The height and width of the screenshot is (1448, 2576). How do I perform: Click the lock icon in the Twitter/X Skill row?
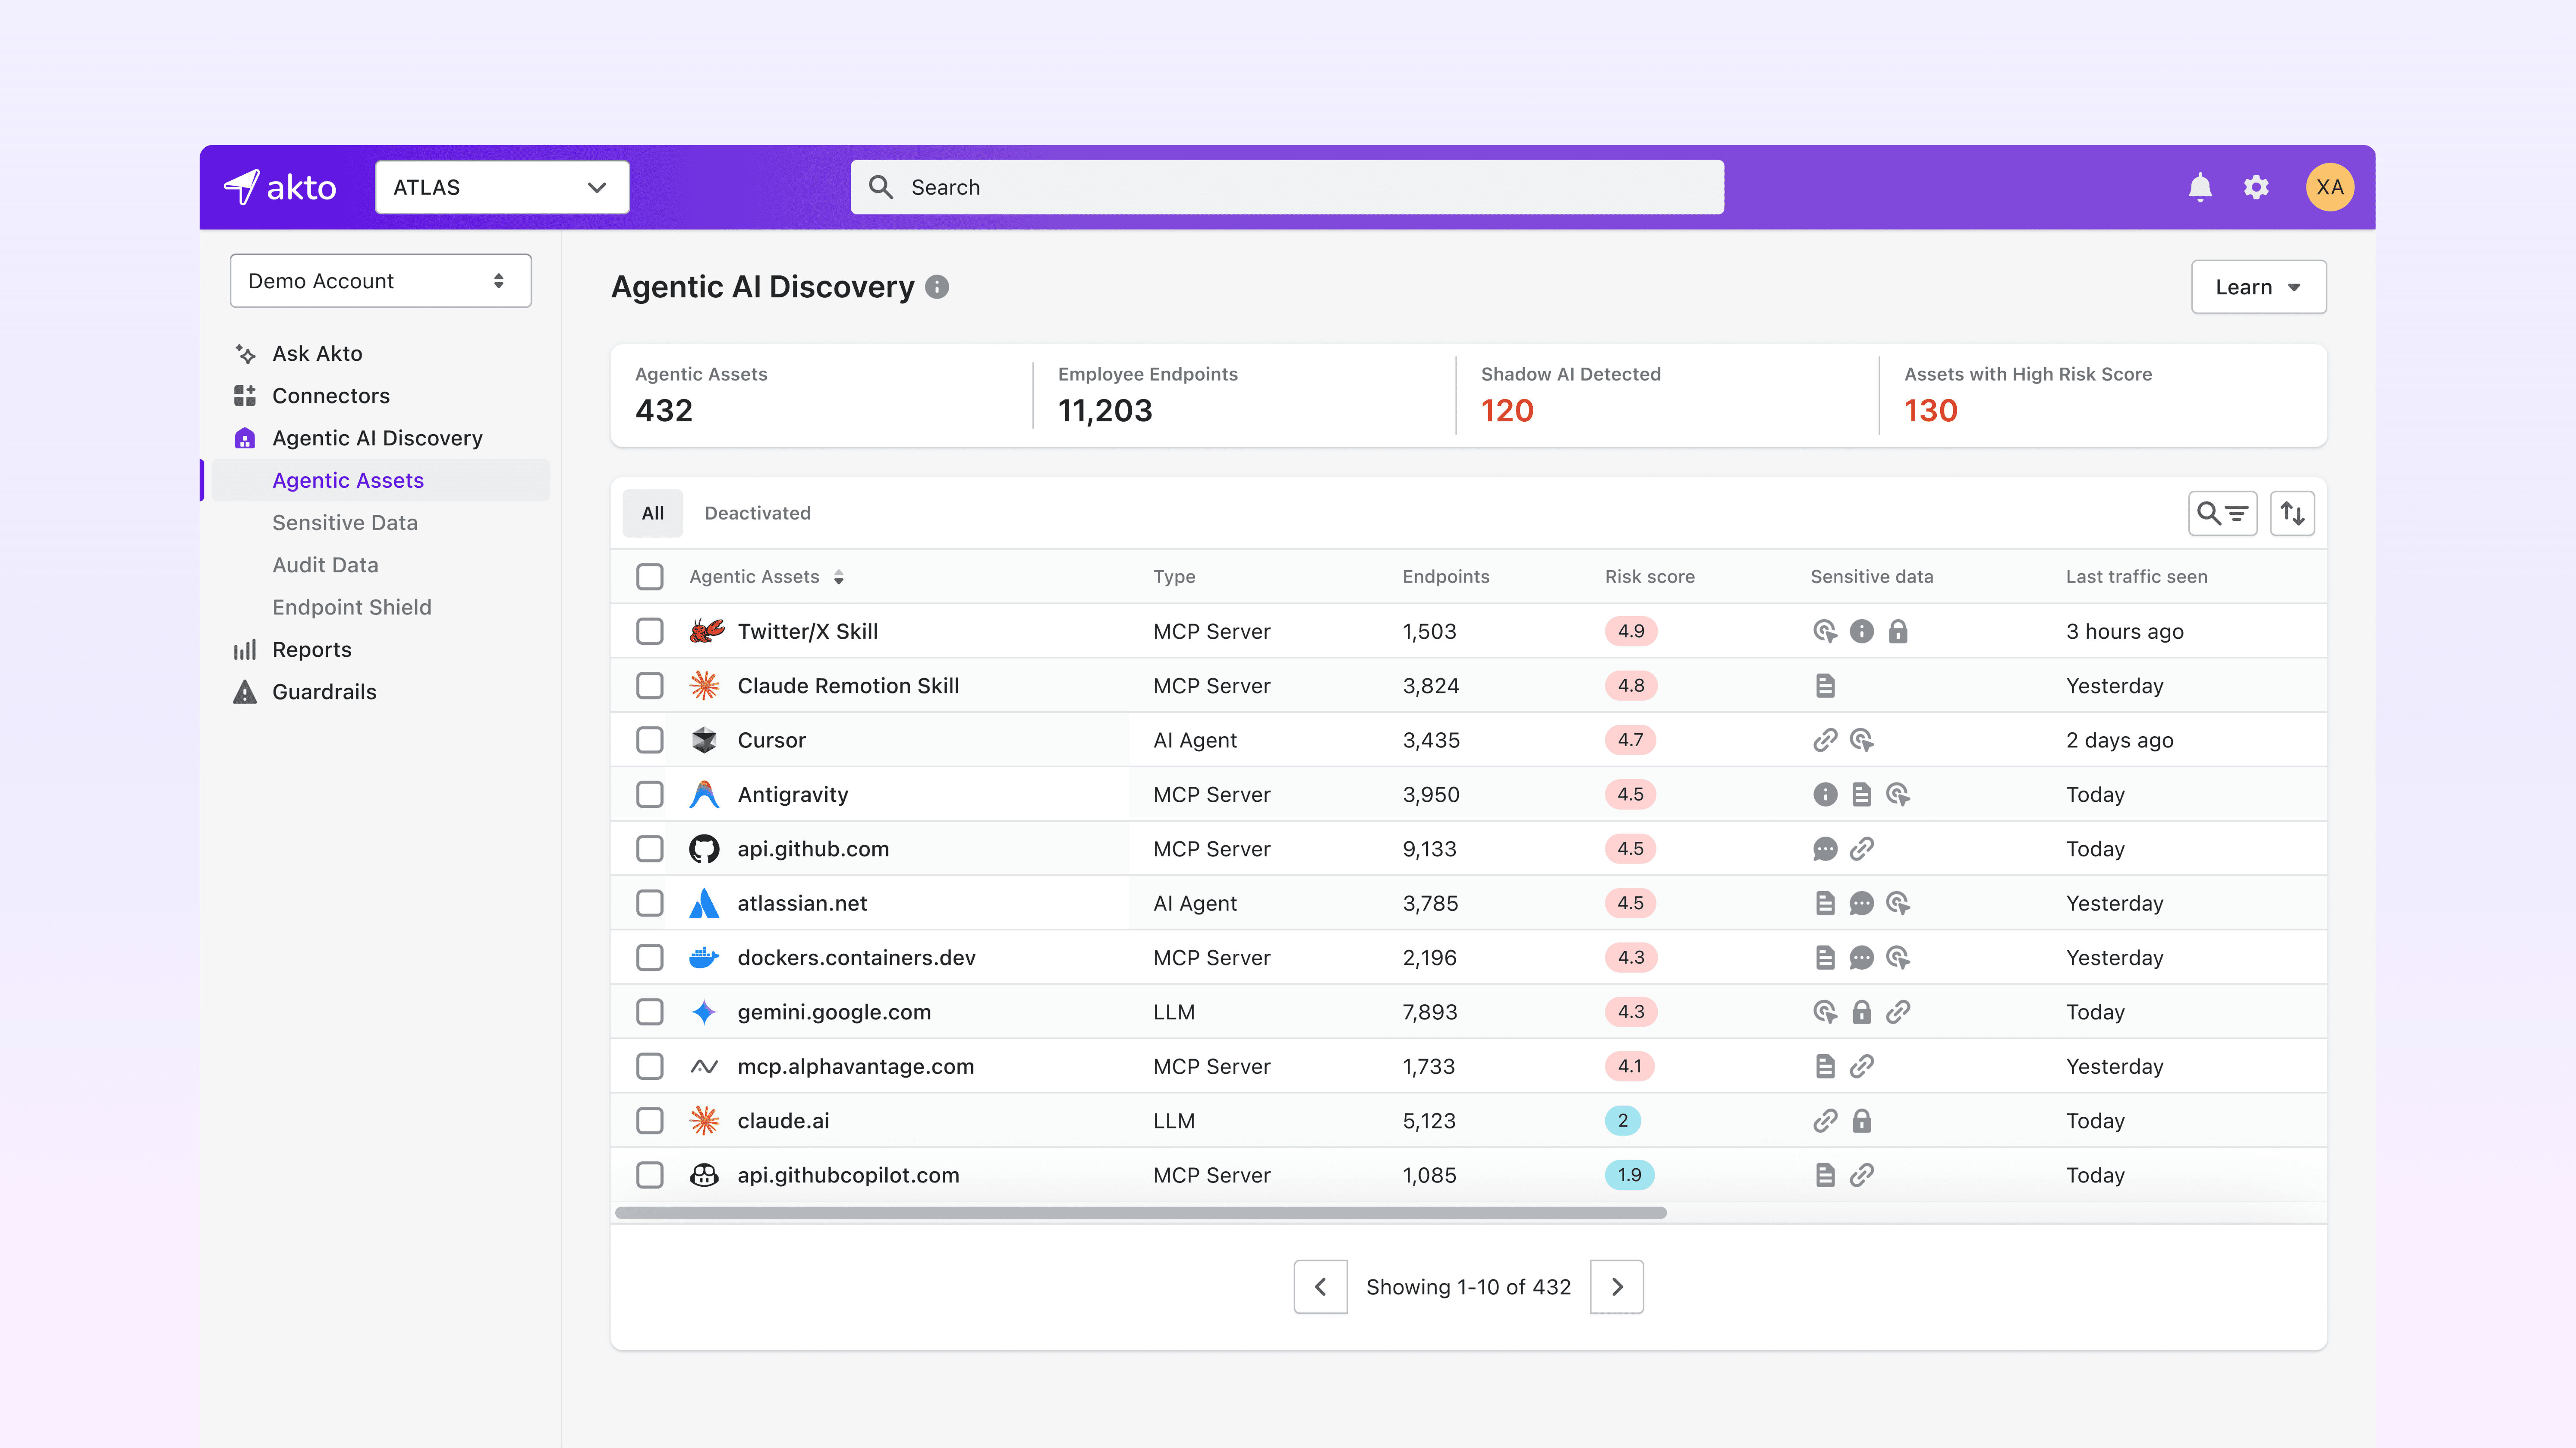pos(1899,632)
